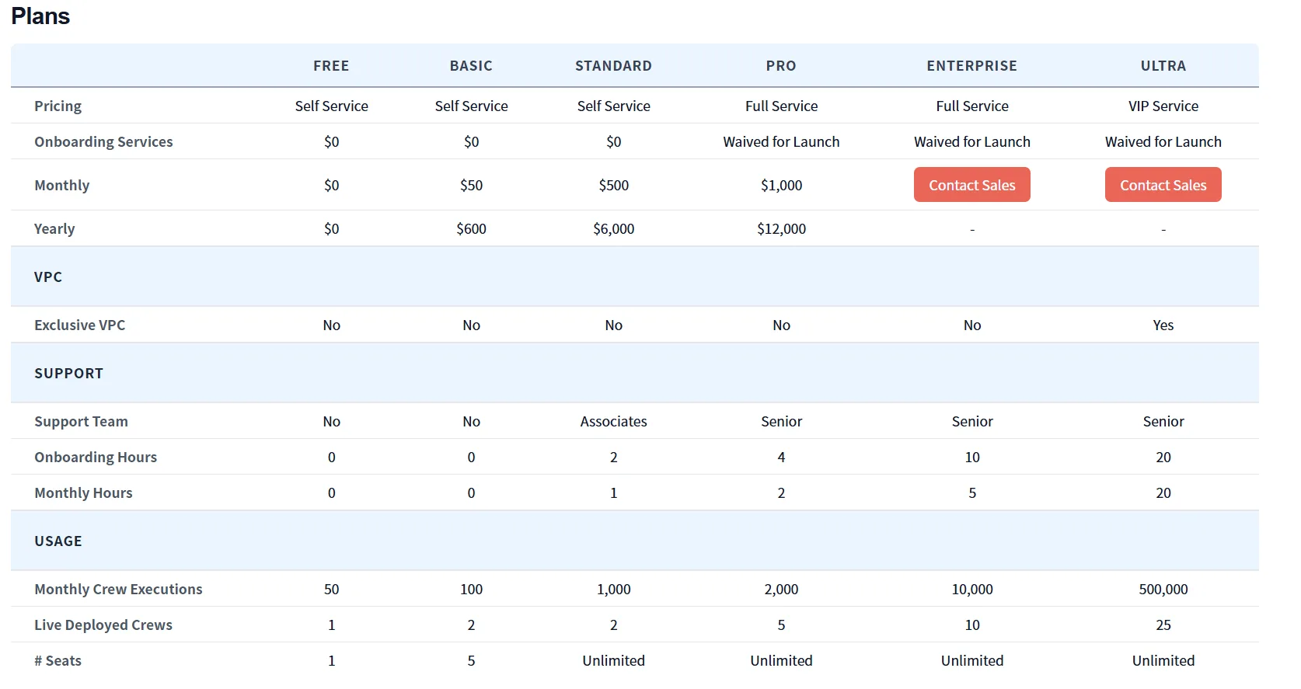Image resolution: width=1301 pixels, height=689 pixels.
Task: Click Self Service under the Basic column
Action: (471, 106)
